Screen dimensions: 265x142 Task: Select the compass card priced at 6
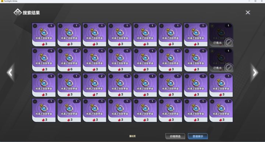pyautogui.click(x=69, y=60)
